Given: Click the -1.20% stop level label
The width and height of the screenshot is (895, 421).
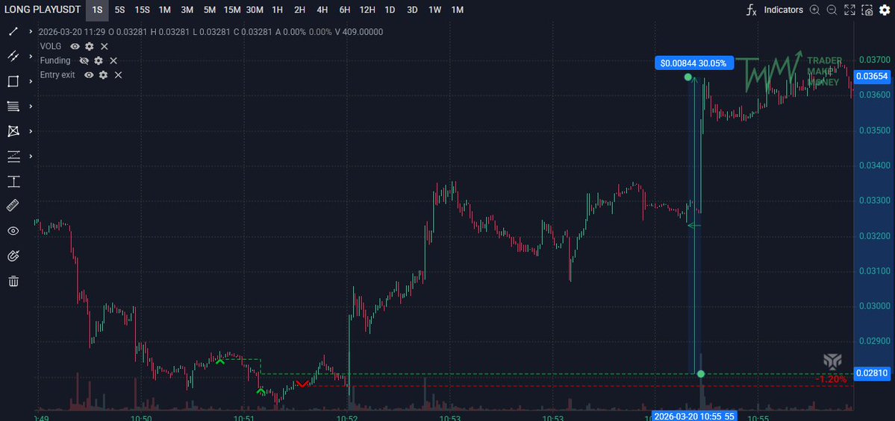Looking at the screenshot, I should click(x=831, y=379).
